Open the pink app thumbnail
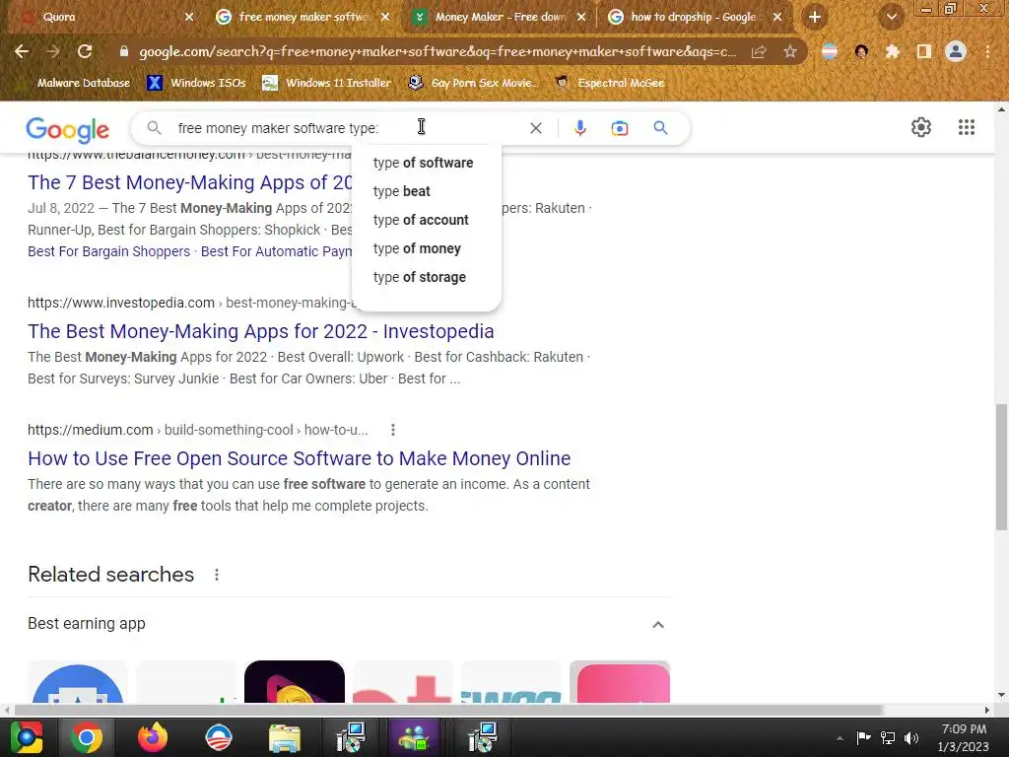The image size is (1009, 757). tap(621, 682)
